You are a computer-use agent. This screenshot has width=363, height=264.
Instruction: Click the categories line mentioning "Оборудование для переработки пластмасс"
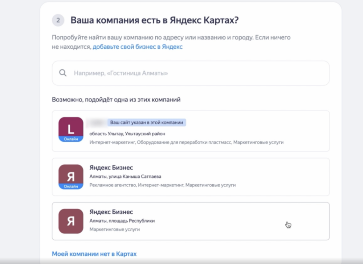tap(186, 142)
